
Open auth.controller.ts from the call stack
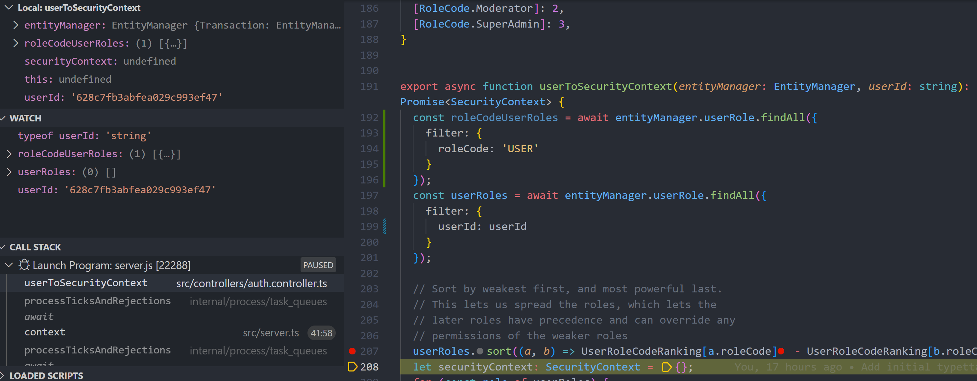[252, 283]
